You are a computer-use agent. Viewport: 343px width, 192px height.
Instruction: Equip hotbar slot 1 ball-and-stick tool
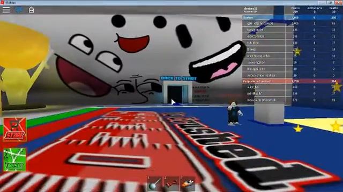[155, 183]
